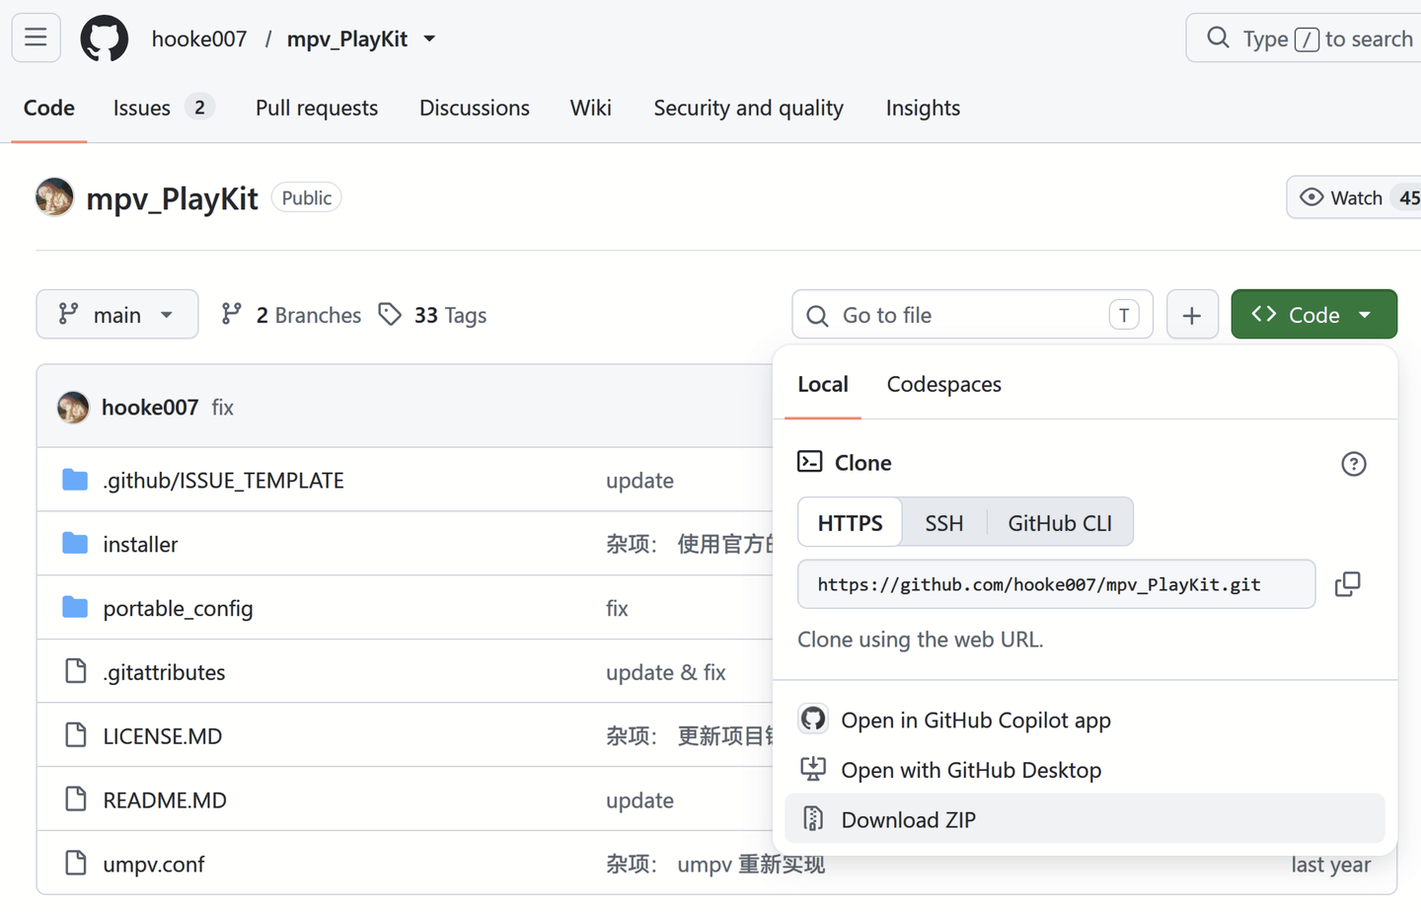
Task: Click the help question mark icon in Clone section
Action: 1354,464
